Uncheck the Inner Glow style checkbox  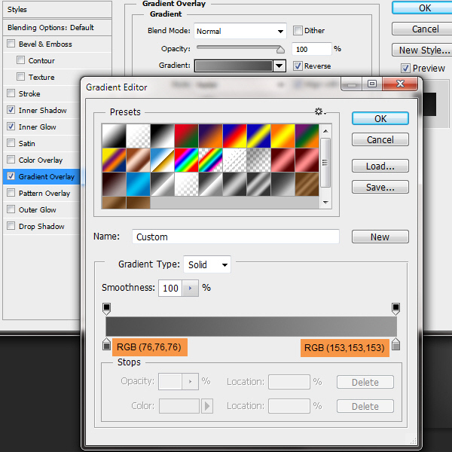11,127
